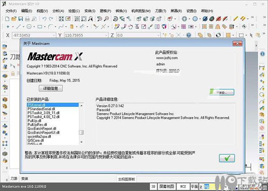
Task: Toggle the 3D mode in status bar
Action: point(153,187)
